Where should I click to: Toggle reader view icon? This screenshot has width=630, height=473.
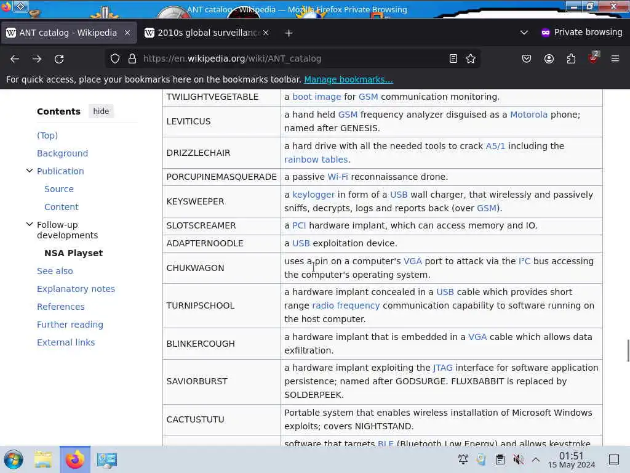453,59
